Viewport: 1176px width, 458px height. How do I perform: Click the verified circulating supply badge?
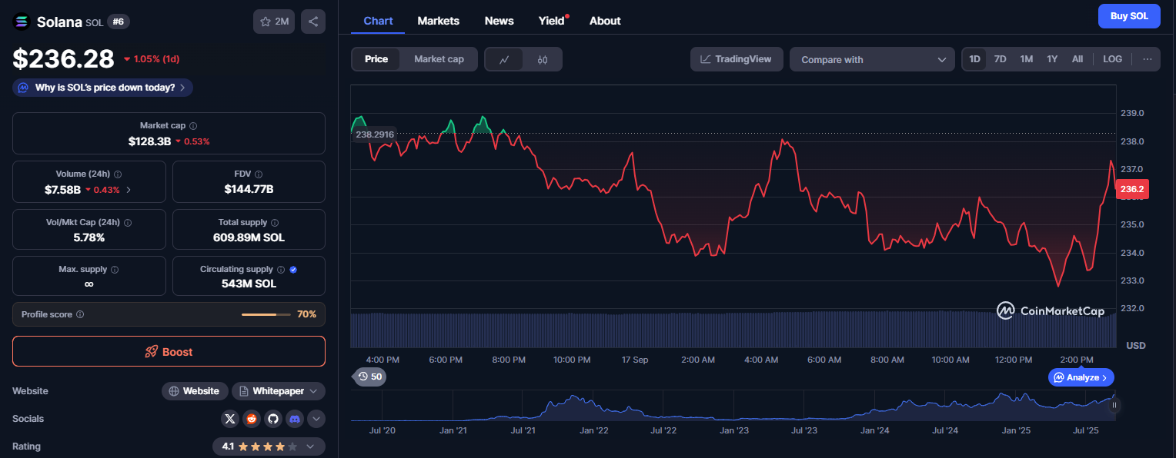(x=293, y=270)
